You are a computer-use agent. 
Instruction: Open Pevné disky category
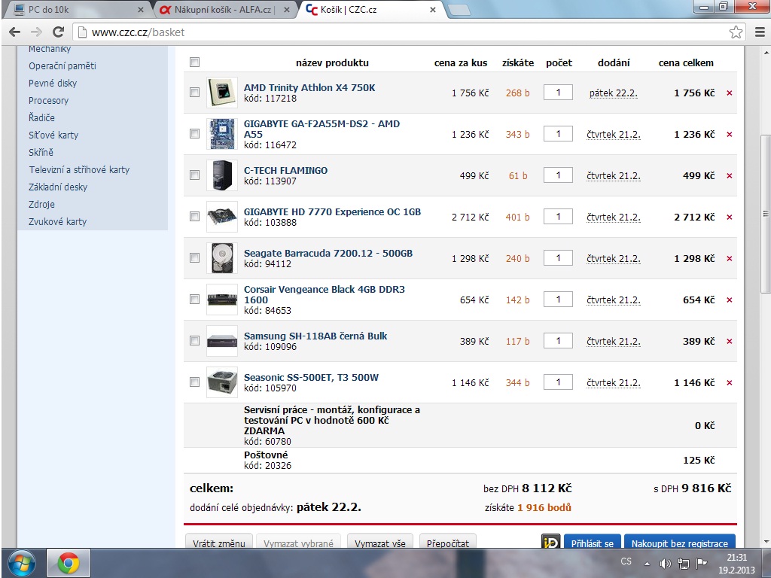pyautogui.click(x=53, y=83)
